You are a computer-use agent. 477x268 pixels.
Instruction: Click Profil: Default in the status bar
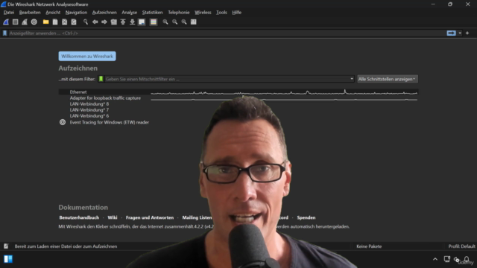click(461, 246)
